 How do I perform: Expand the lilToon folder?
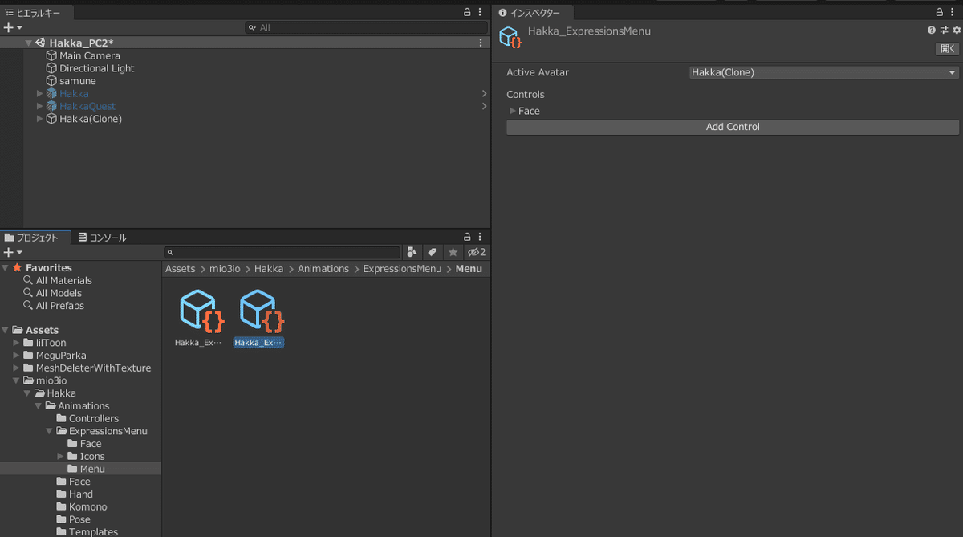(x=17, y=343)
